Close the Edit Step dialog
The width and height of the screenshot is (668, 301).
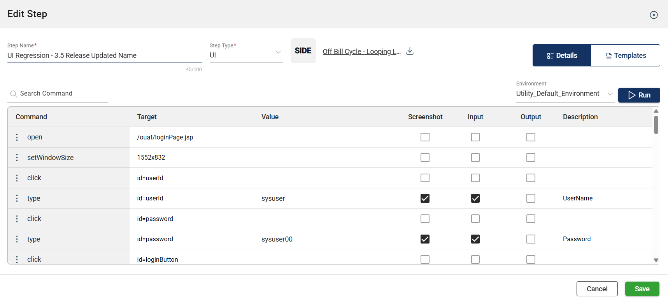pos(654,15)
